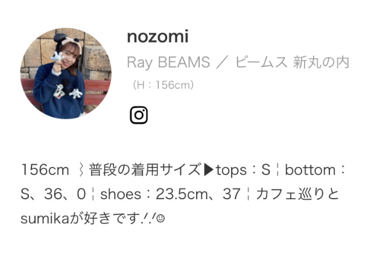Click the 156cm text starting the bio
This screenshot has height=259, width=380.
(x=45, y=170)
